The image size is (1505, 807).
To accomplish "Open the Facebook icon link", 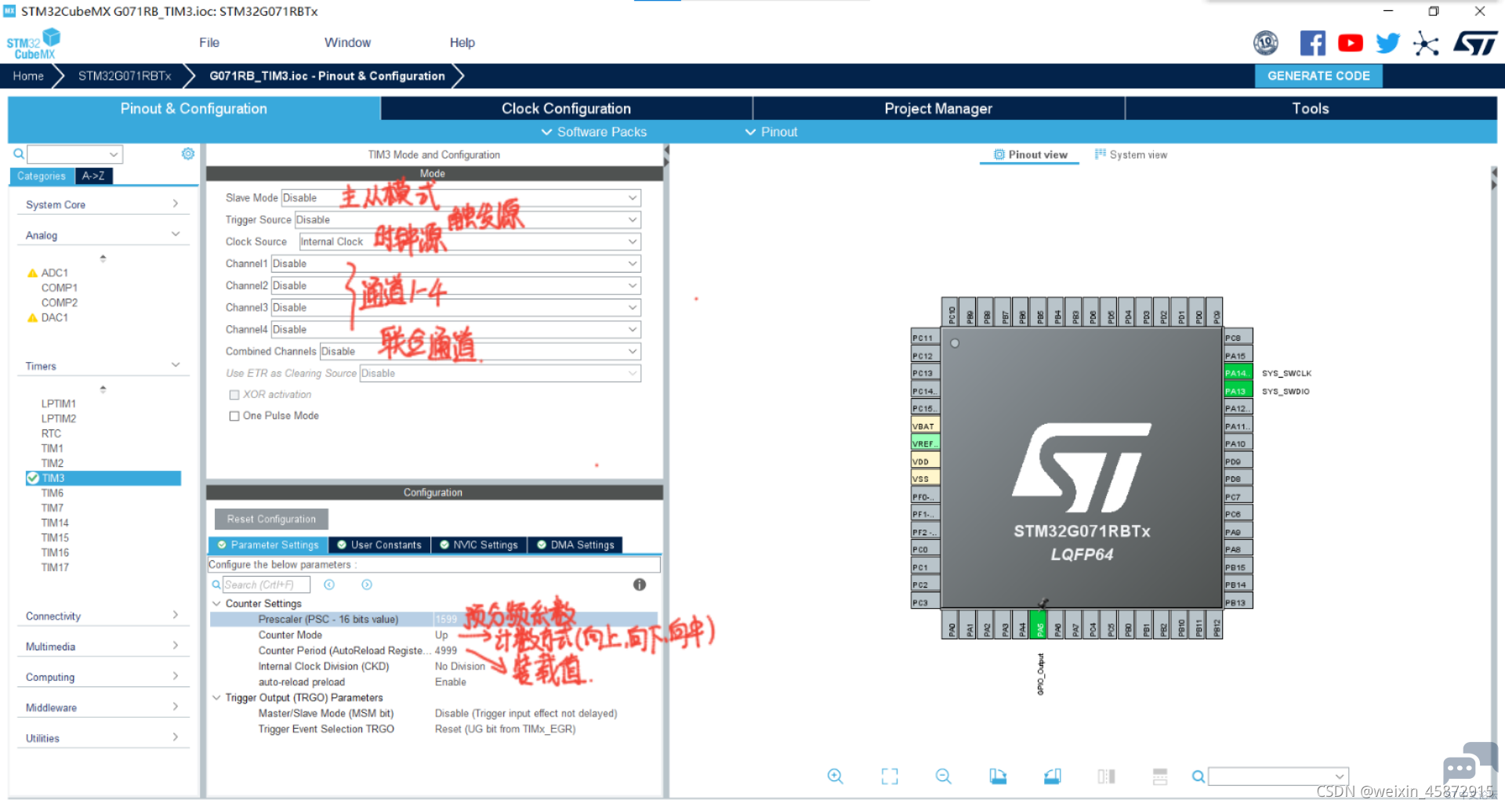I will [x=1312, y=43].
